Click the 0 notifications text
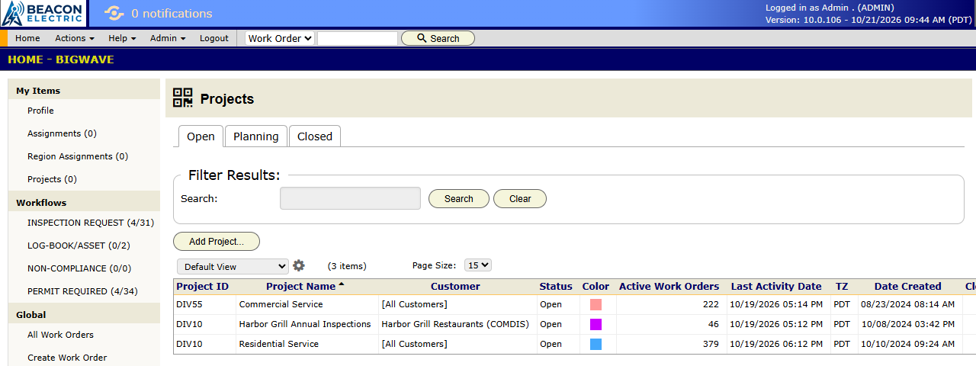This screenshot has height=366, width=976. click(172, 14)
